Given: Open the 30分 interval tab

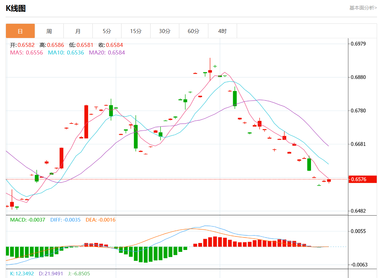Looking at the screenshot, I should pyautogui.click(x=165, y=31).
